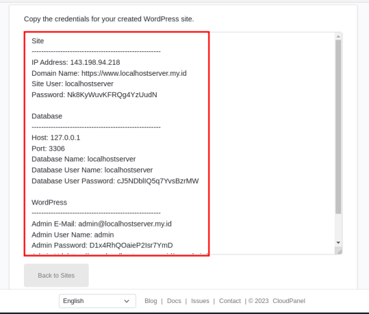This screenshot has width=369, height=314.
Task: Click the Site section heading
Action: pyautogui.click(x=38, y=41)
